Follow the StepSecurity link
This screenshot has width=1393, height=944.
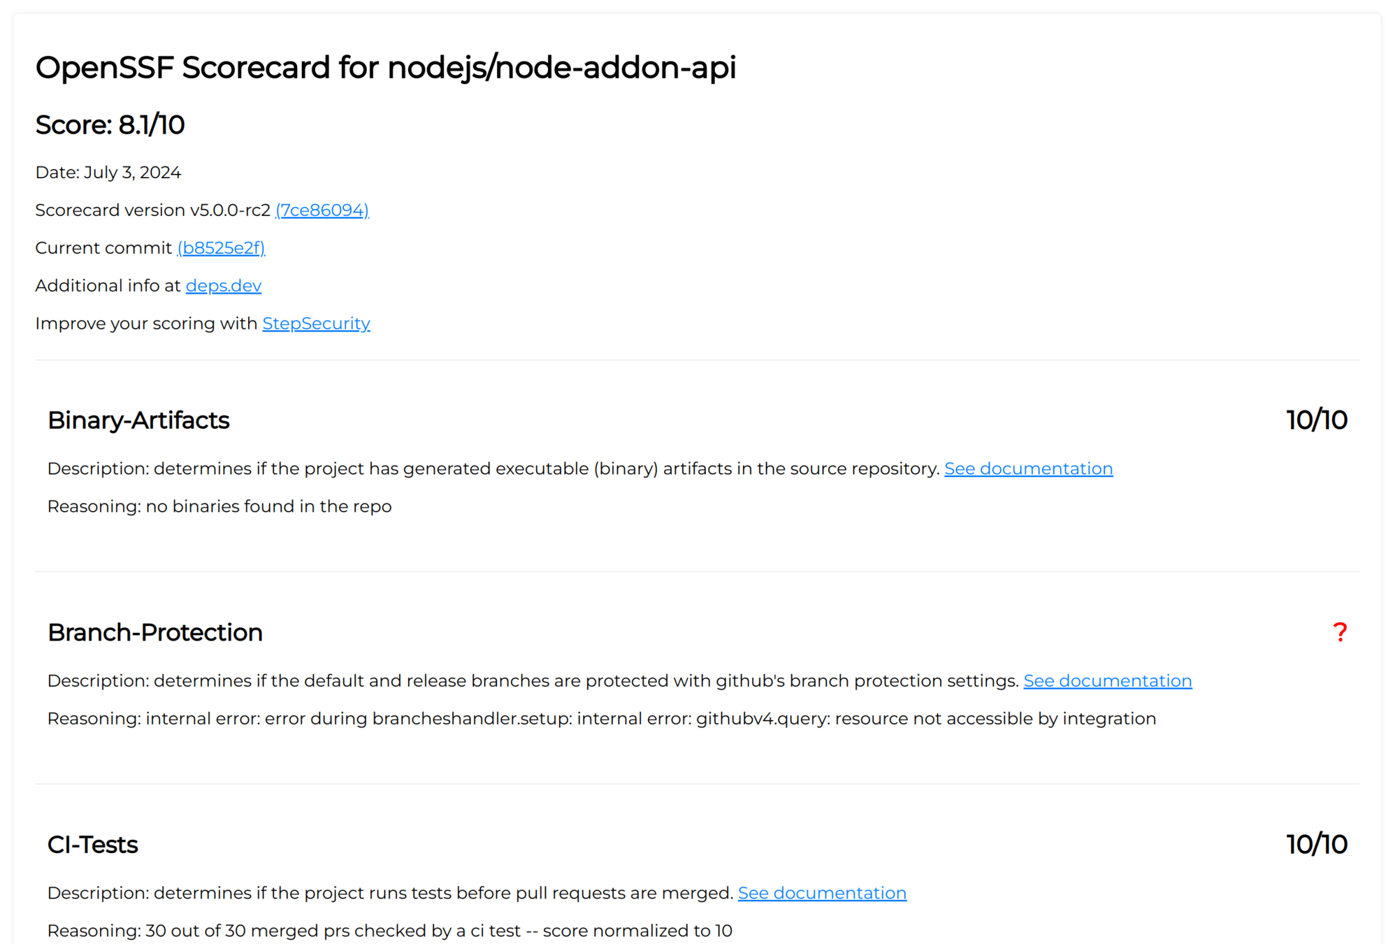(x=316, y=324)
